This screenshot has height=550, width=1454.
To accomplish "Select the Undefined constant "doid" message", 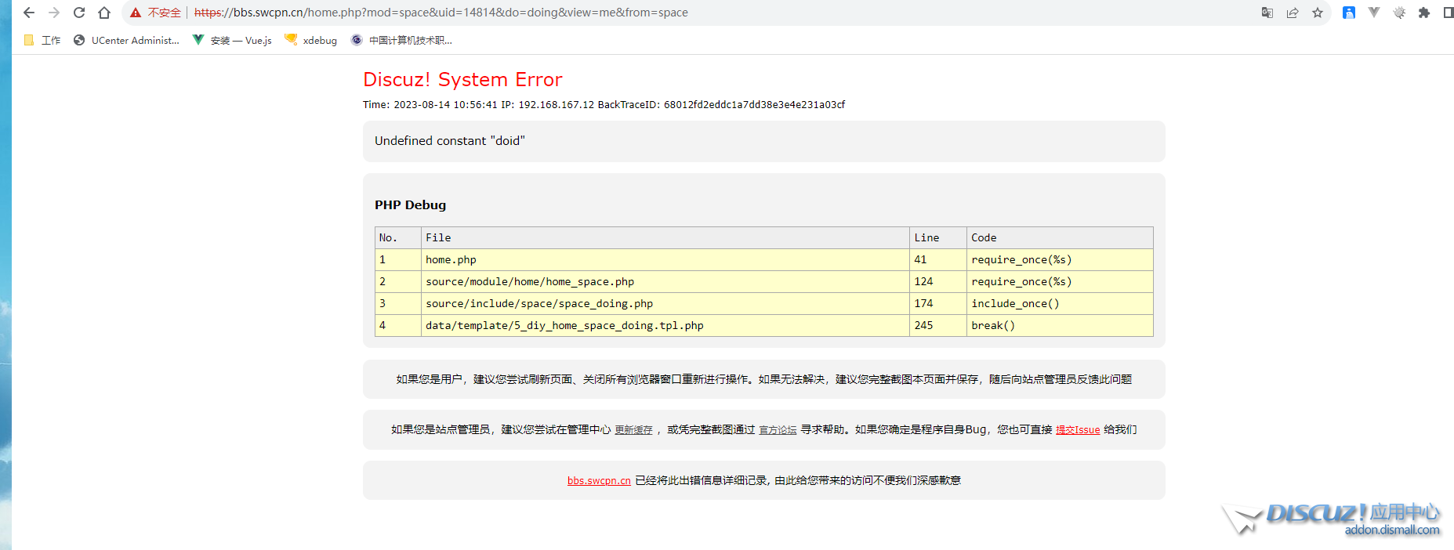I will pyautogui.click(x=450, y=141).
